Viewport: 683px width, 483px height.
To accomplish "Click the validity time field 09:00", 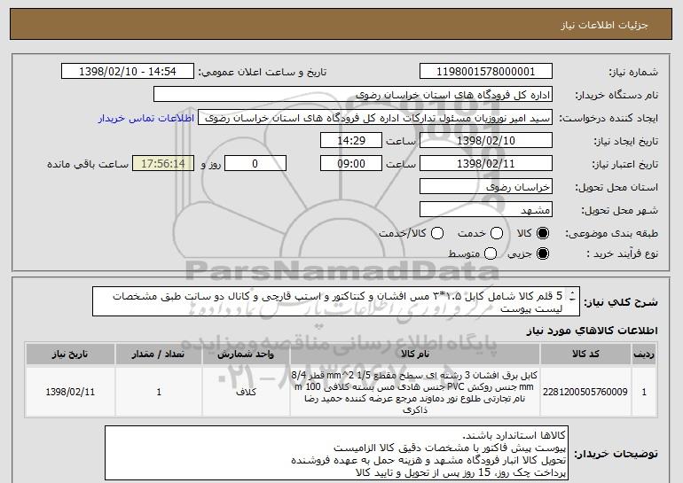I will coord(351,164).
